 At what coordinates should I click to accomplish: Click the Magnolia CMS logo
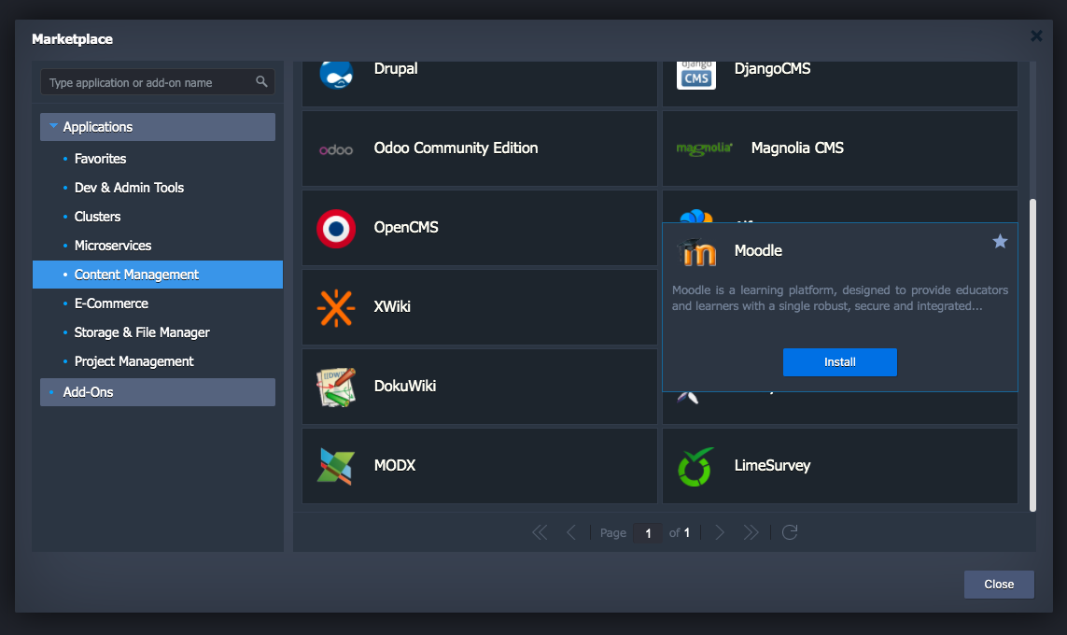[704, 148]
